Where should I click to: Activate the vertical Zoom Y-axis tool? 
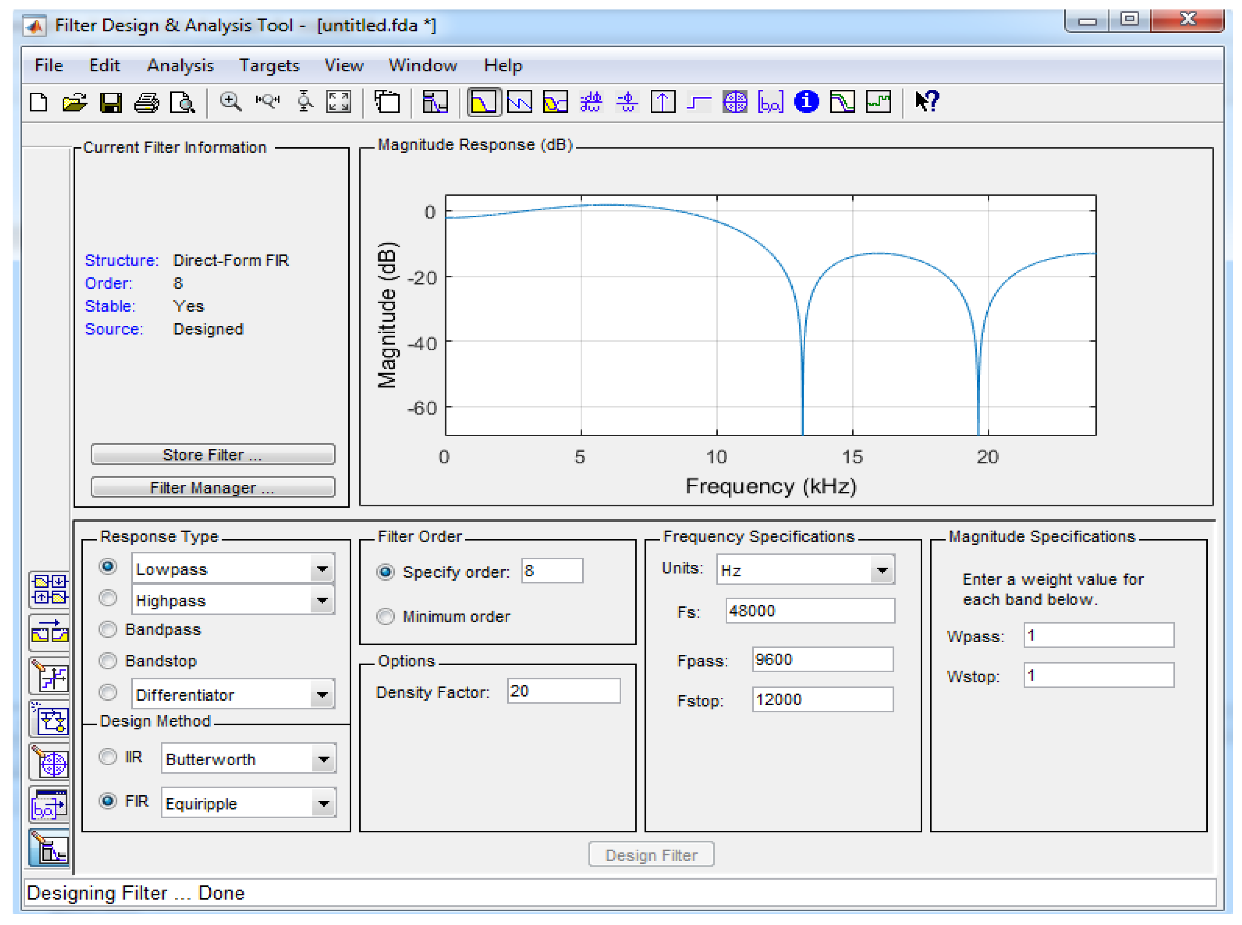point(305,101)
